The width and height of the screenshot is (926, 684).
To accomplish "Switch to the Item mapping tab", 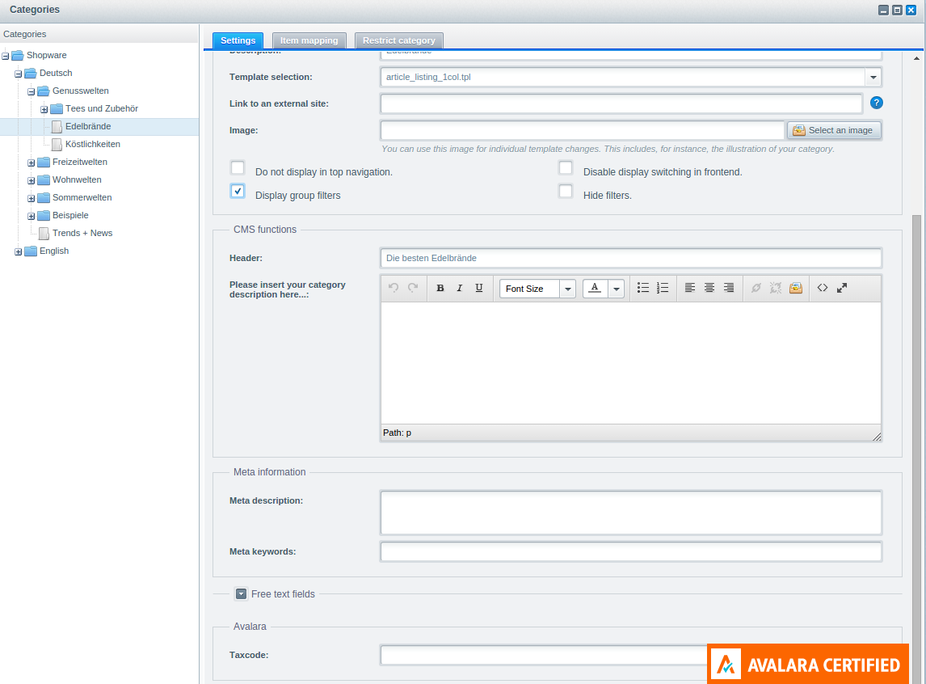I will coord(309,40).
